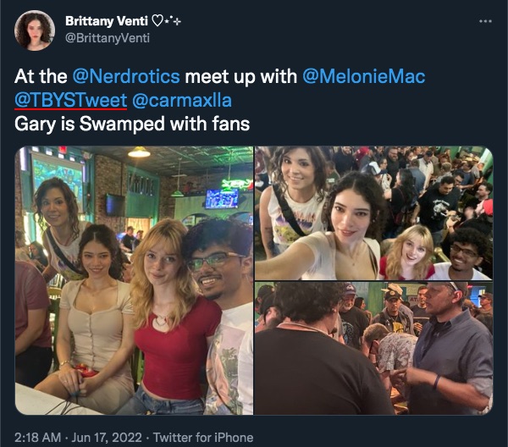Click the 2:18 AM timestamp
Viewport: 508px width, 447px height.
pos(37,438)
